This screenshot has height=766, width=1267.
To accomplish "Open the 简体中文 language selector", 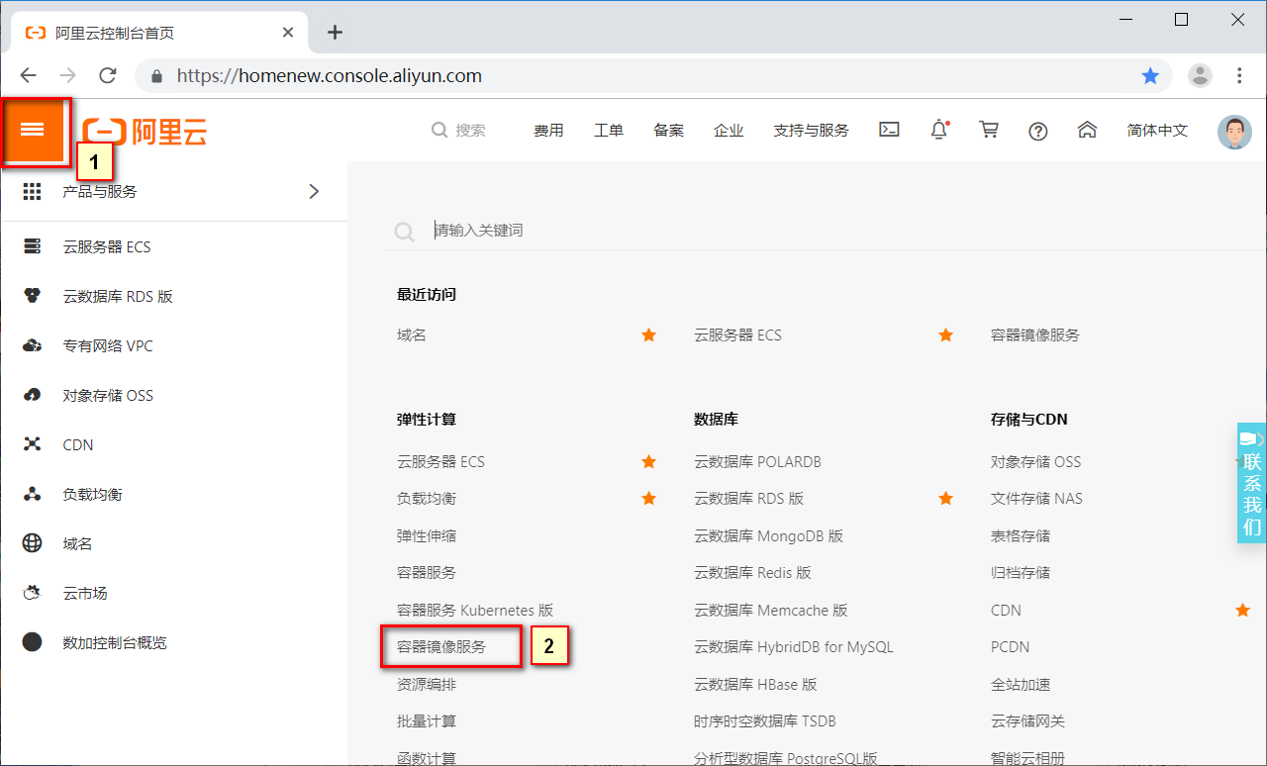I will (x=1156, y=130).
